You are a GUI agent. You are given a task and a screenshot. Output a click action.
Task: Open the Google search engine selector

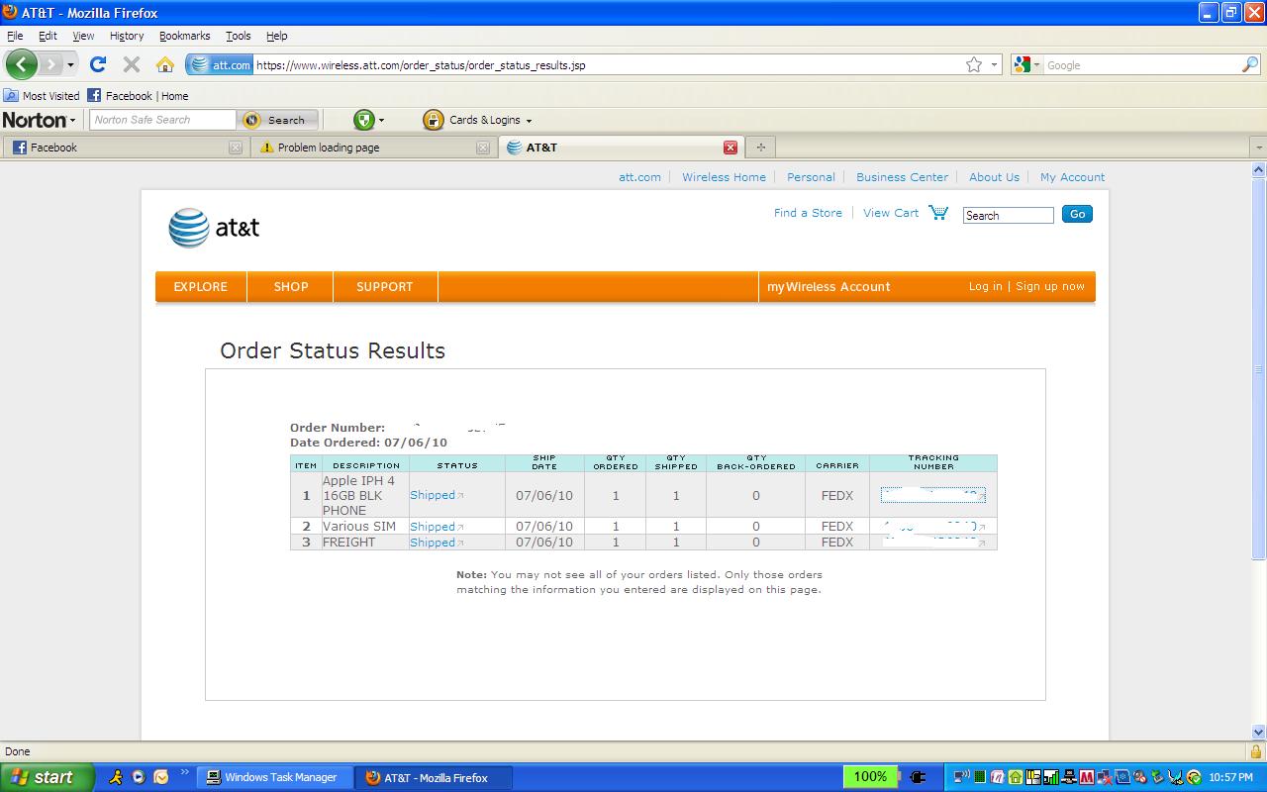coord(1026,64)
